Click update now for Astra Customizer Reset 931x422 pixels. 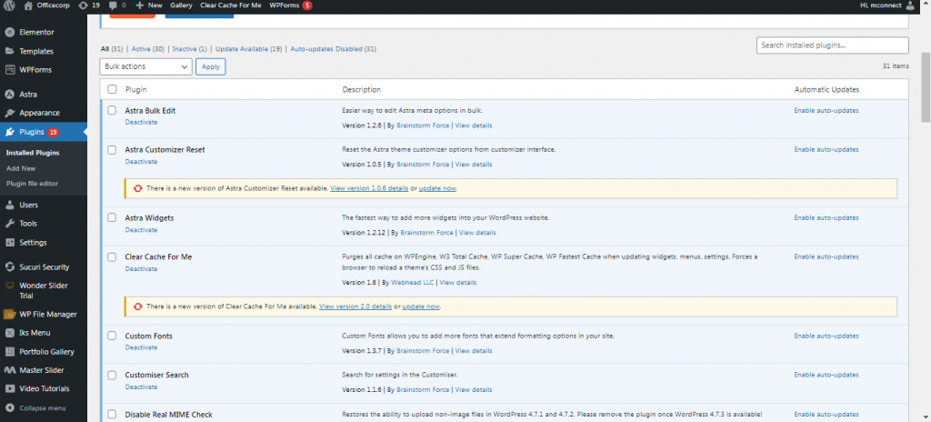[437, 188]
